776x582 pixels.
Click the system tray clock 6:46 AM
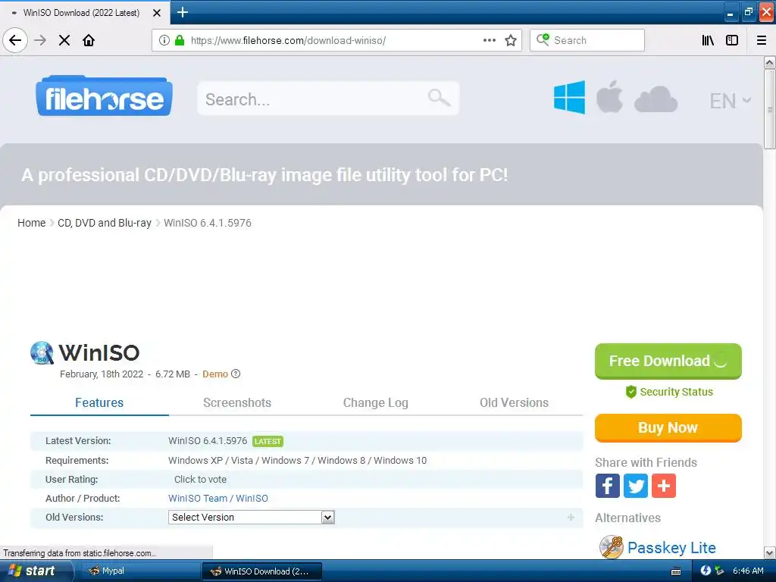click(748, 571)
